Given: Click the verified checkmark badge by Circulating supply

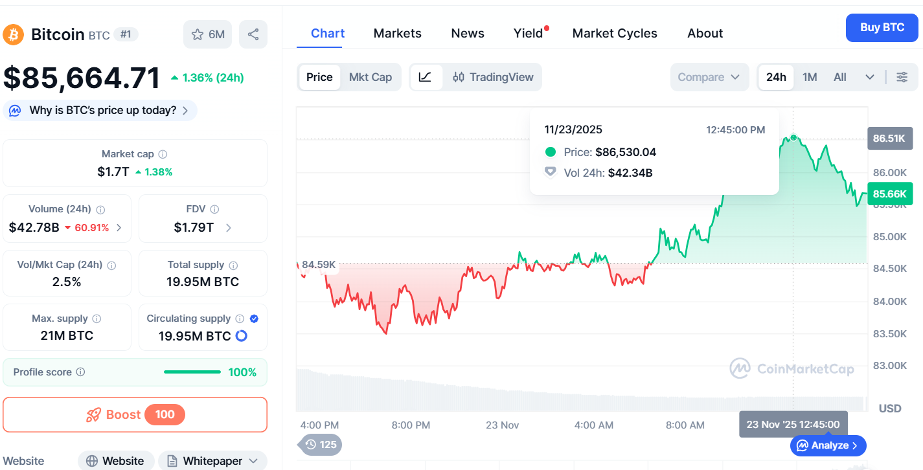Looking at the screenshot, I should tap(254, 319).
